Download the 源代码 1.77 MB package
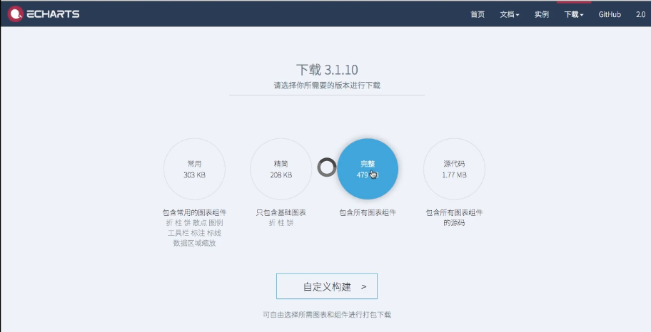 pos(454,169)
